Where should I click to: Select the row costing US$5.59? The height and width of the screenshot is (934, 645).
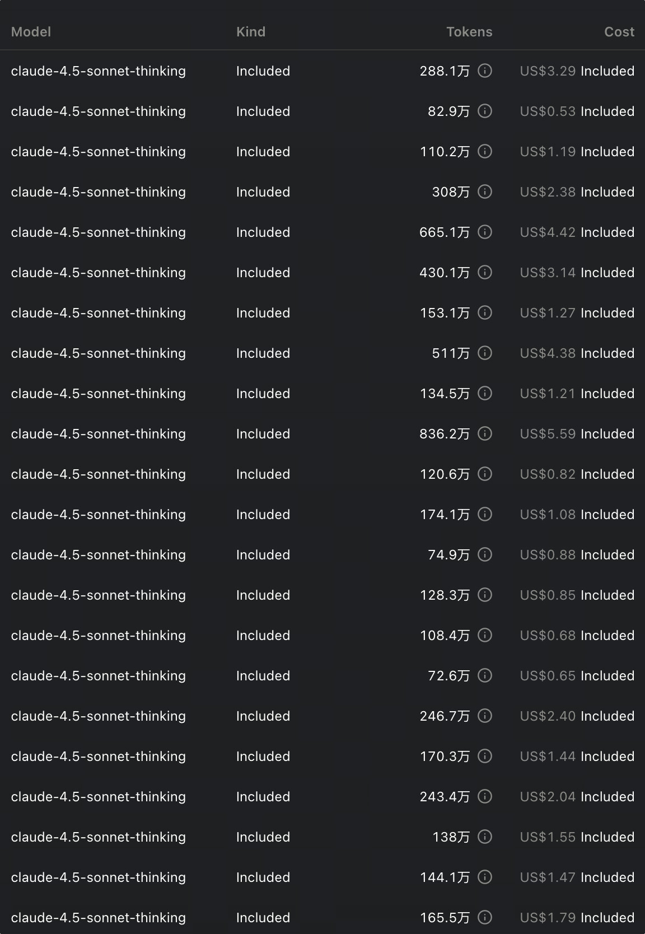click(x=322, y=433)
